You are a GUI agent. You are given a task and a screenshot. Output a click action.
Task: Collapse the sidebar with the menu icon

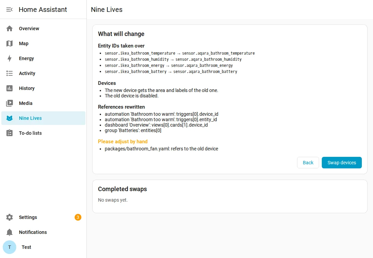(x=9, y=10)
